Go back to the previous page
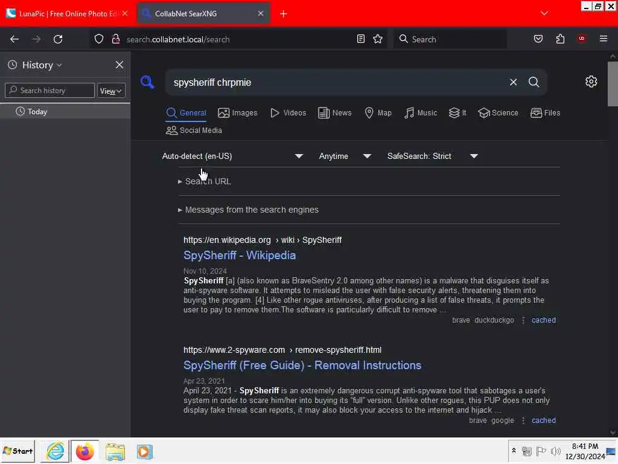Image resolution: width=618 pixels, height=464 pixels. click(14, 39)
